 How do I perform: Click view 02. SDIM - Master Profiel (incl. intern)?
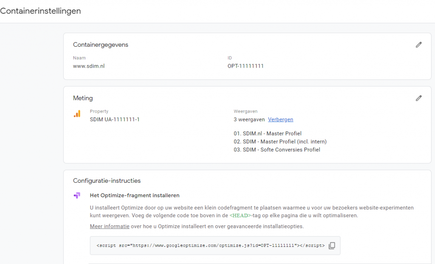pos(280,142)
